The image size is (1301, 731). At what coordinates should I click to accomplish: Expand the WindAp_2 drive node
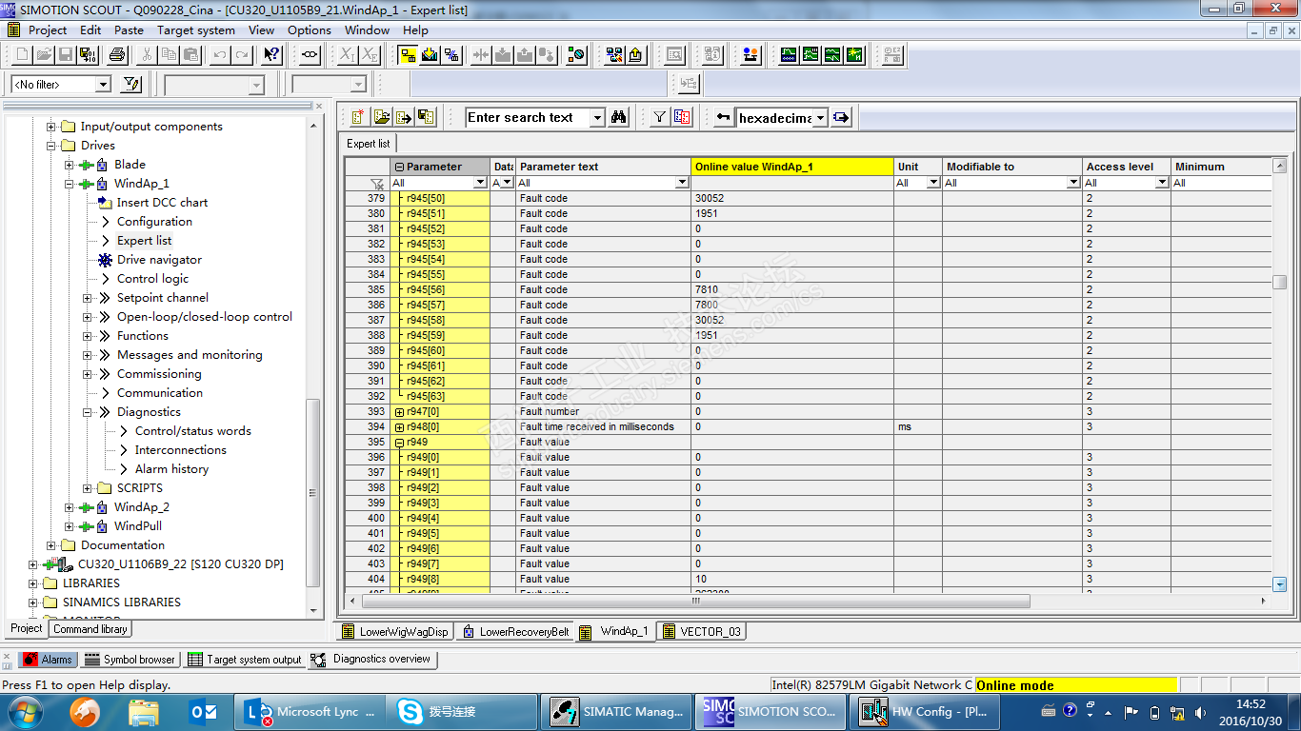click(70, 507)
